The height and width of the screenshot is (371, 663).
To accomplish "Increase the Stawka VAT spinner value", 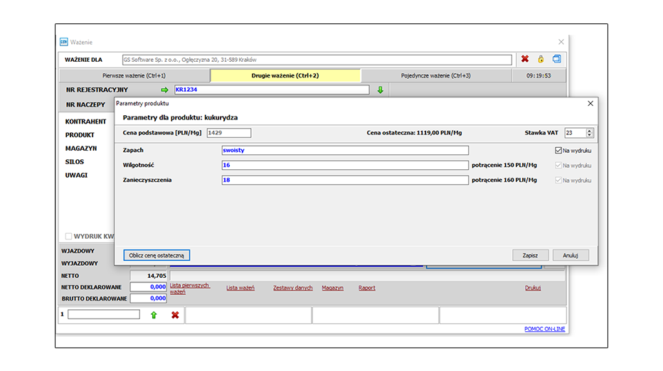I will (589, 130).
